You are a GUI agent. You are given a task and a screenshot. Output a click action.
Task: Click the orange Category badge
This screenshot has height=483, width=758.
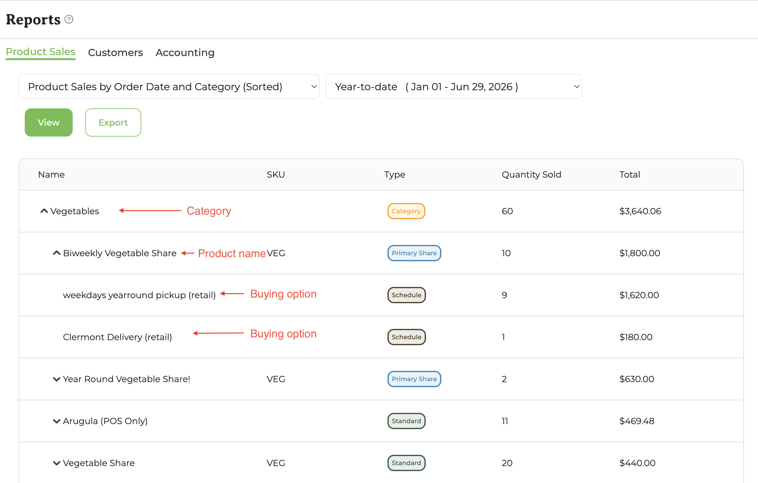click(x=406, y=211)
